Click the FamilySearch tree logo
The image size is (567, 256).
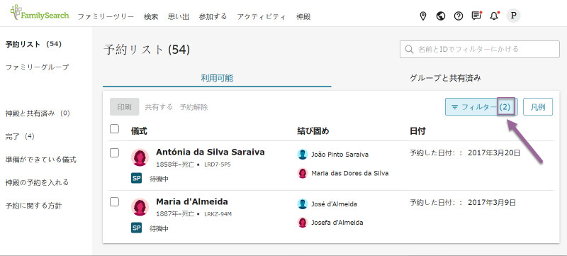(40, 13)
